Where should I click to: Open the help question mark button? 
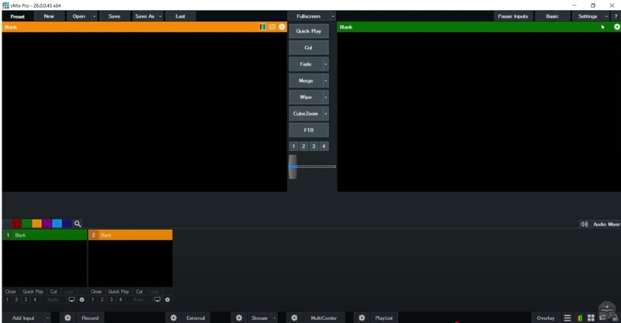pos(616,16)
